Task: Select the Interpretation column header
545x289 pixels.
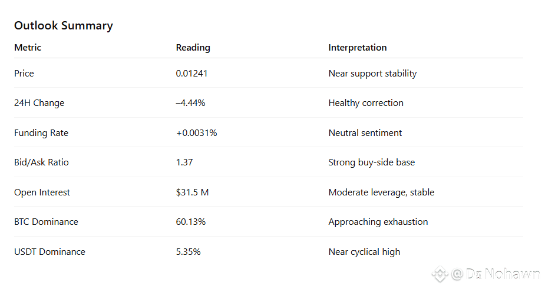Action: pyautogui.click(x=357, y=48)
